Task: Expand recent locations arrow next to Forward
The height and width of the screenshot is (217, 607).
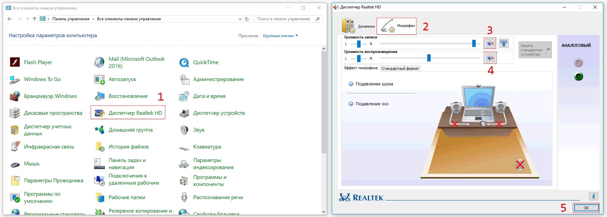Action: click(x=27, y=19)
